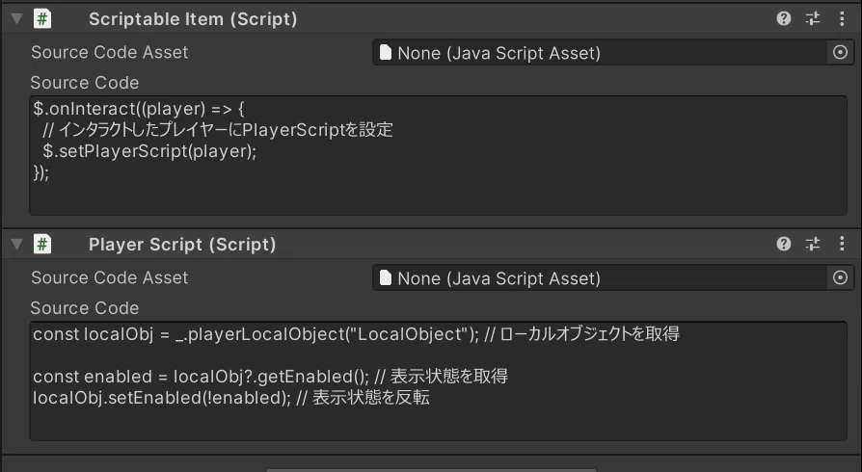Click inside the Scriptable Item source code box
This screenshot has height=472, width=862.
pyautogui.click(x=438, y=155)
